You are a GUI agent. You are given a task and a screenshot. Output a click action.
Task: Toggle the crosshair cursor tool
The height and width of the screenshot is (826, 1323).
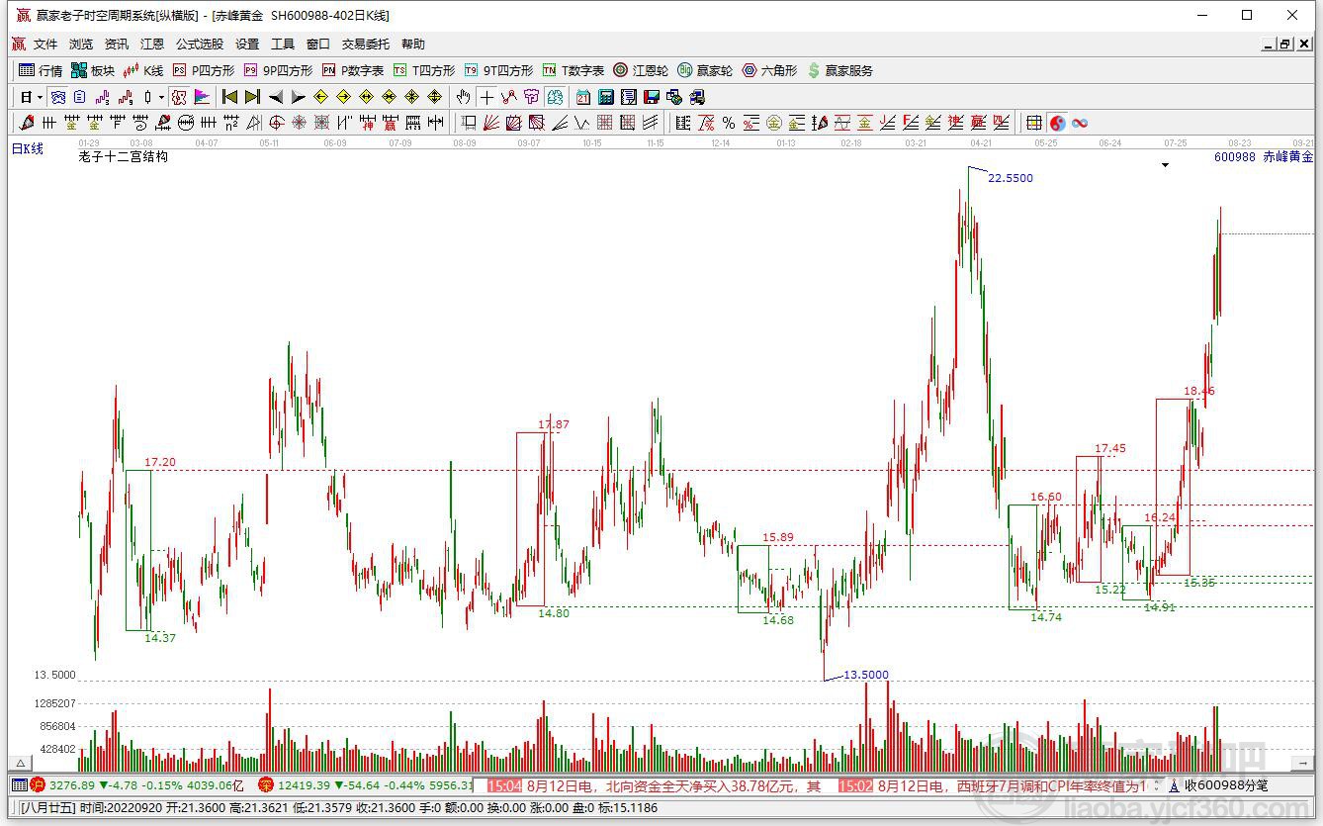click(486, 97)
